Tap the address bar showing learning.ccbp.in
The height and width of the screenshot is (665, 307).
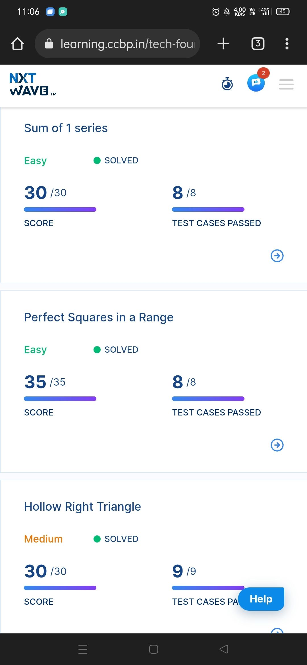[x=117, y=44]
